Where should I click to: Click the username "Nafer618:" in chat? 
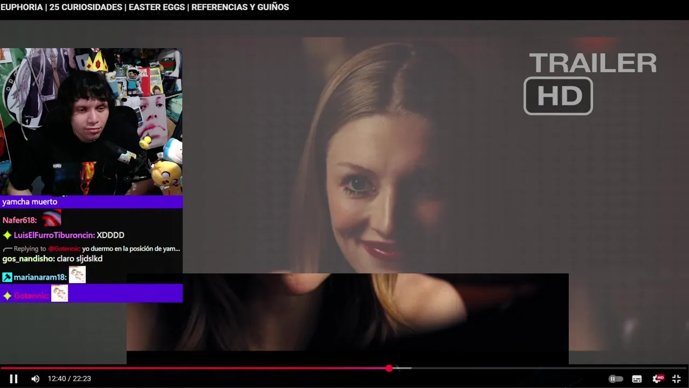coord(19,220)
